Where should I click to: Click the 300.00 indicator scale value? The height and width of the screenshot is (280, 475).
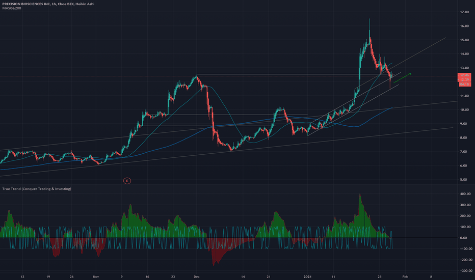click(465, 205)
